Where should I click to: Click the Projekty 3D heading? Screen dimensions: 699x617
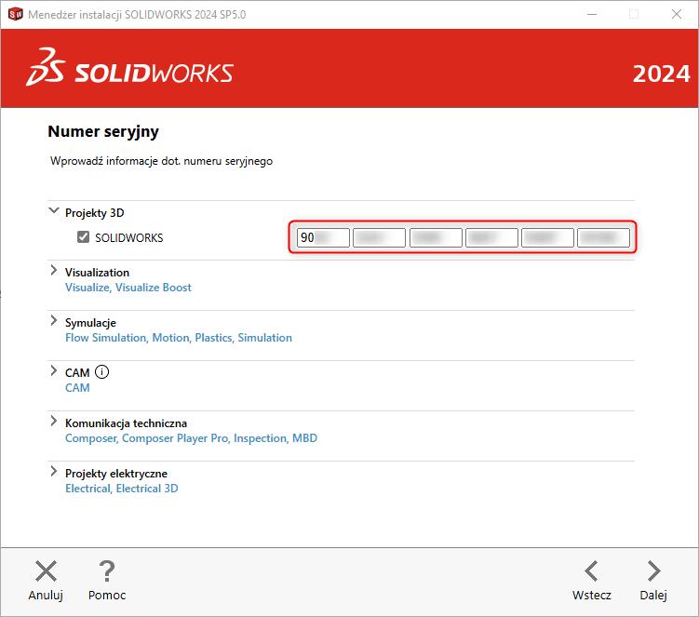click(95, 213)
